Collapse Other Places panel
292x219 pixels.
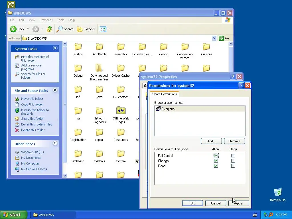pos(55,143)
